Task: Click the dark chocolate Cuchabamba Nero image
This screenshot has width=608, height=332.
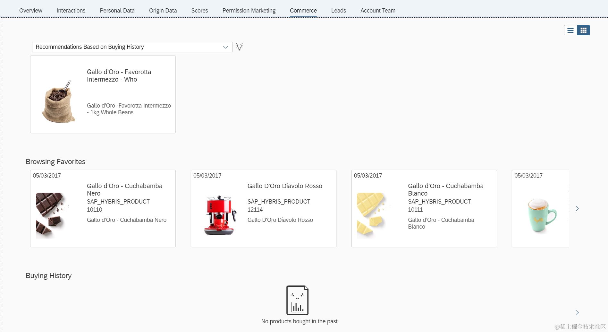Action: [52, 215]
